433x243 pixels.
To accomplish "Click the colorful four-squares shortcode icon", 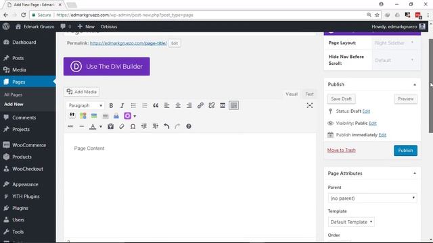I will coord(83,116).
